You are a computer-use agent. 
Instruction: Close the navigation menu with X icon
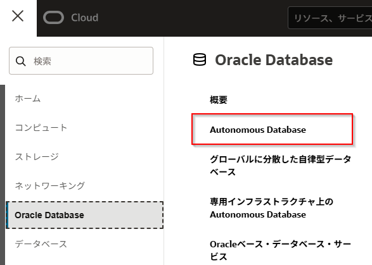(x=18, y=16)
